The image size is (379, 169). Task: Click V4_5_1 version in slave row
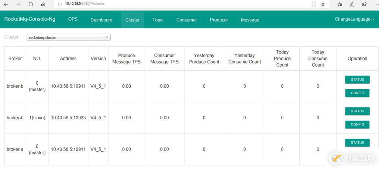[98, 118]
